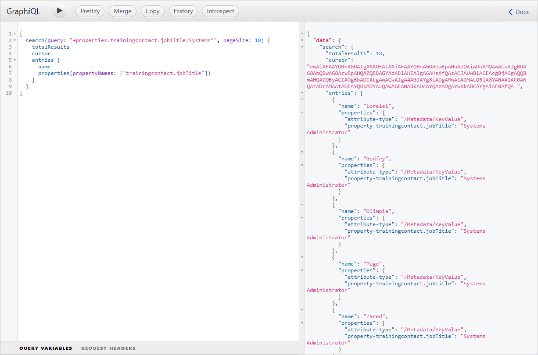The height and width of the screenshot is (355, 538).
Task: Click the Introspect button
Action: tap(220, 11)
